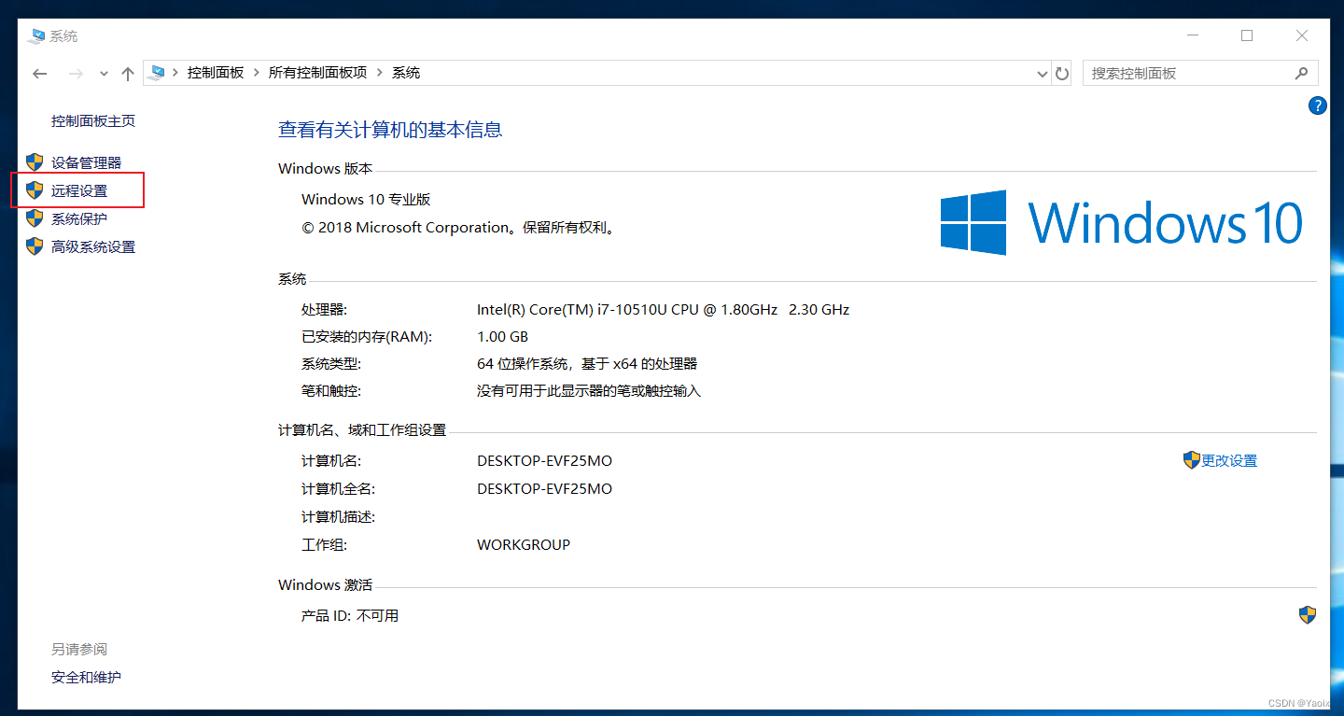Click shield icon next to 系统保护

(x=35, y=218)
